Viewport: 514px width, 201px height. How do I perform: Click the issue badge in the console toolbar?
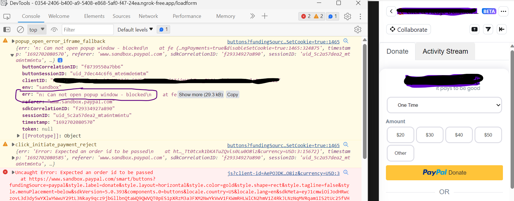pyautogui.click(x=163, y=29)
